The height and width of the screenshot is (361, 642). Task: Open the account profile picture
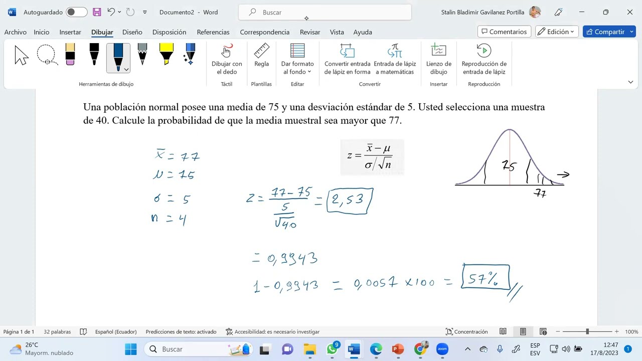coord(535,12)
